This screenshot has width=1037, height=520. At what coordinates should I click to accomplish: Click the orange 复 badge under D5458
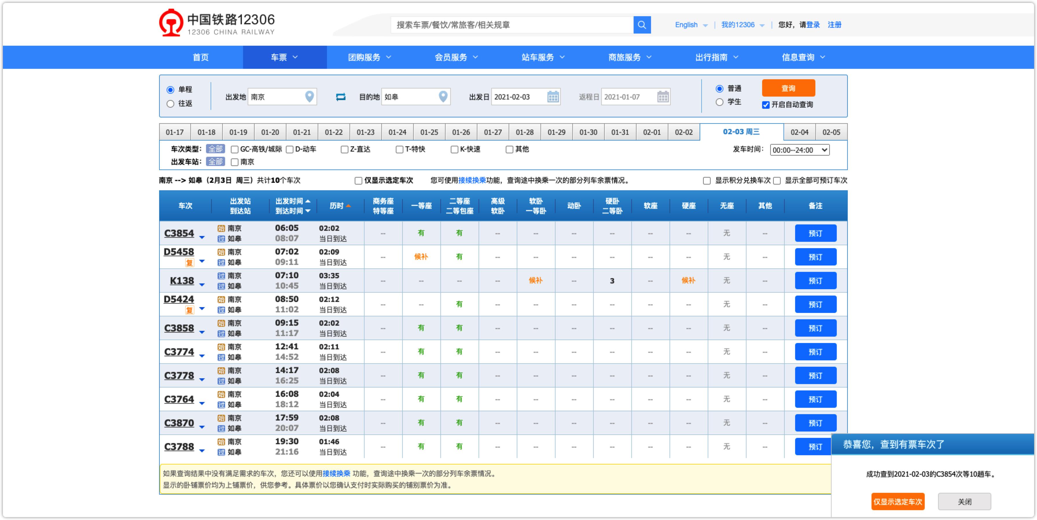189,263
